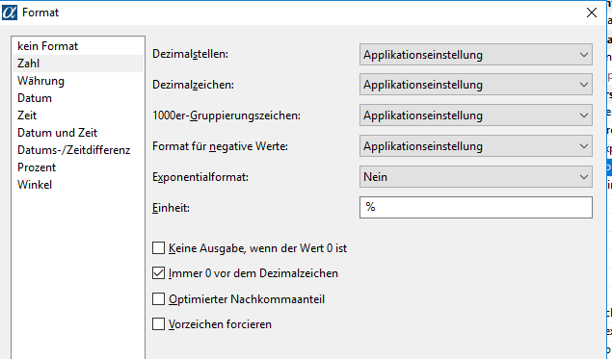The image size is (612, 359).
Task: Uncheck 'Immer 0 vor dem Dezimalzeichen'
Action: [x=158, y=273]
